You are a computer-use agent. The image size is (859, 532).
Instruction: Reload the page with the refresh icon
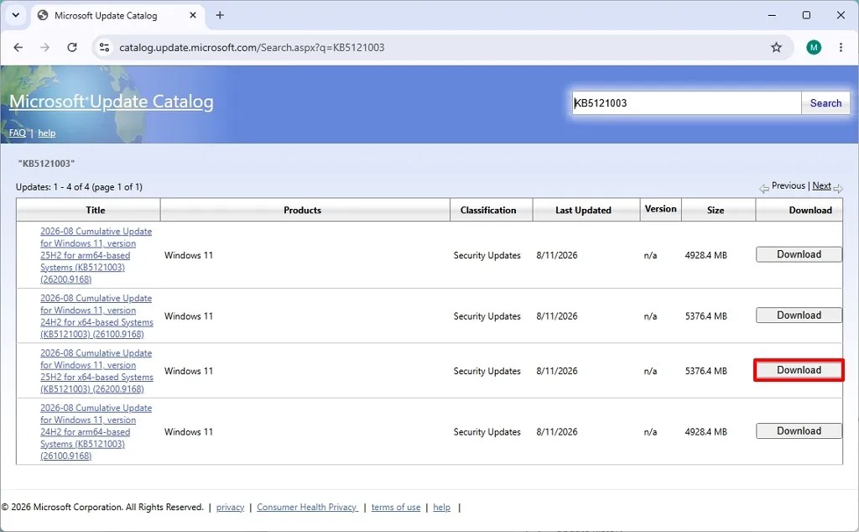[72, 48]
